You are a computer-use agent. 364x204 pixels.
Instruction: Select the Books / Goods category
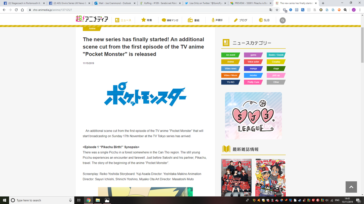pyautogui.click(x=276, y=55)
